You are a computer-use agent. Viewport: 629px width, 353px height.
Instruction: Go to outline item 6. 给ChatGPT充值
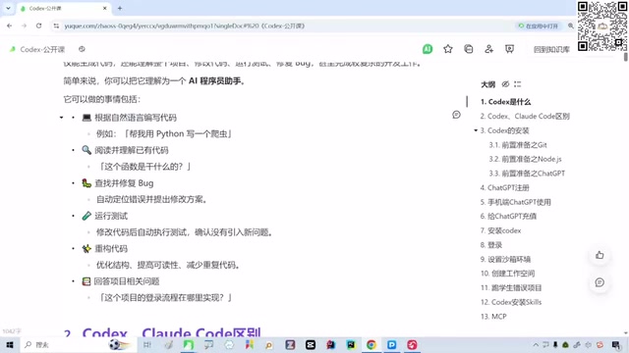[x=508, y=216]
